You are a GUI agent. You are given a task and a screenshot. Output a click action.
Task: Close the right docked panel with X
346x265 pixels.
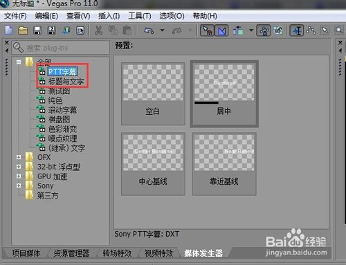coord(340,43)
